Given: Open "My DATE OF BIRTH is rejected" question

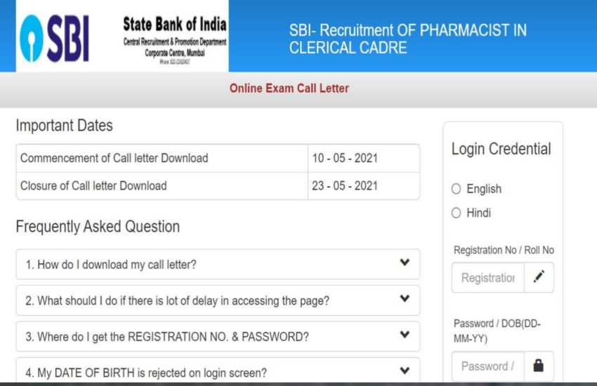Looking at the screenshot, I should (x=146, y=373).
